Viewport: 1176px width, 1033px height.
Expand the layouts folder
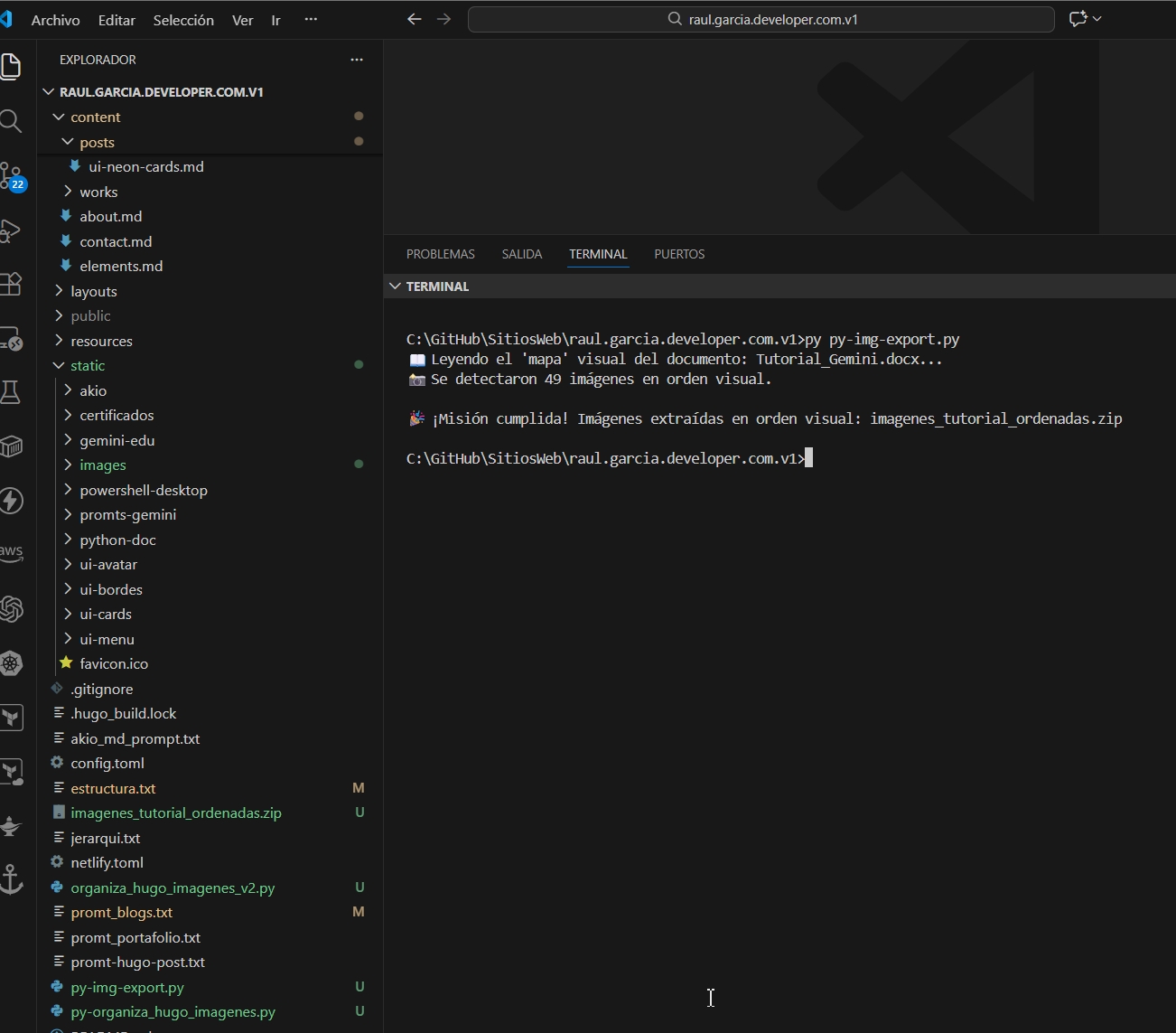point(93,291)
